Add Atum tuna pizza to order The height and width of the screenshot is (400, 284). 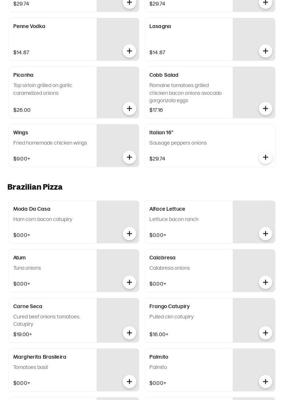click(x=129, y=283)
